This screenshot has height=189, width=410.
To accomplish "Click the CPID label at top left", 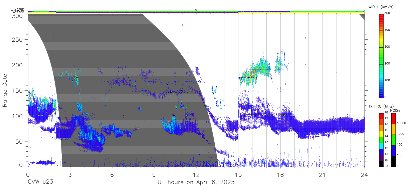I will point(20,10).
